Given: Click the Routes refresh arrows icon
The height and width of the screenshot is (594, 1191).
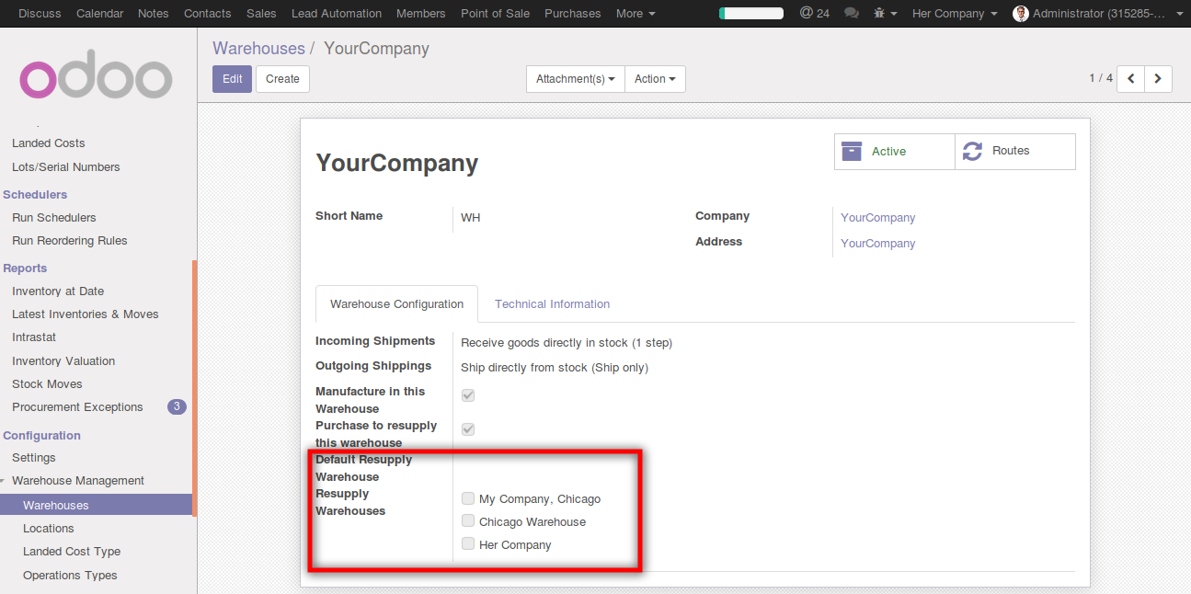Looking at the screenshot, I should click(x=972, y=151).
